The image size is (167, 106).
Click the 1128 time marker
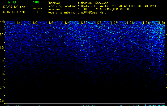coord(130,23)
